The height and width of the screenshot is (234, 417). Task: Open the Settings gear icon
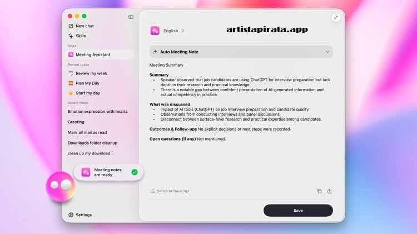[71, 215]
